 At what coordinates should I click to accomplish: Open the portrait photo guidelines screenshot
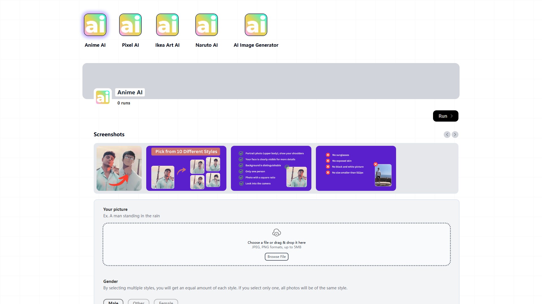pyautogui.click(x=271, y=168)
